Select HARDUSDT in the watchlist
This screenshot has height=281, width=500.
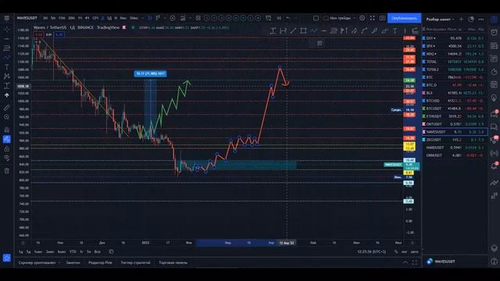pyautogui.click(x=455, y=148)
